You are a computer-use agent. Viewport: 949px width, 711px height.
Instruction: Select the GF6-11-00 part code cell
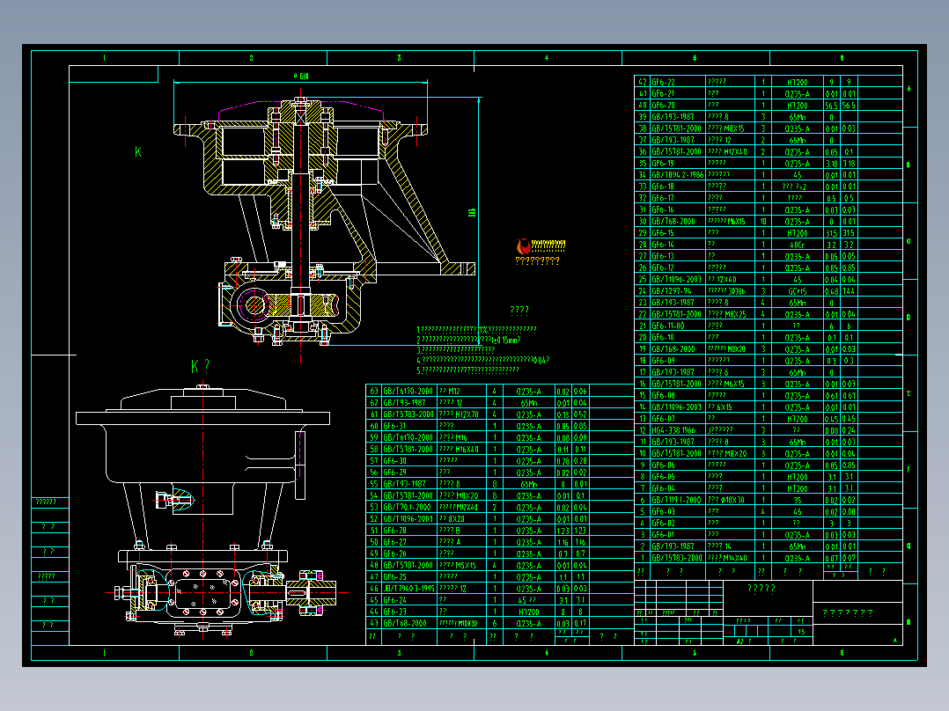click(678, 326)
